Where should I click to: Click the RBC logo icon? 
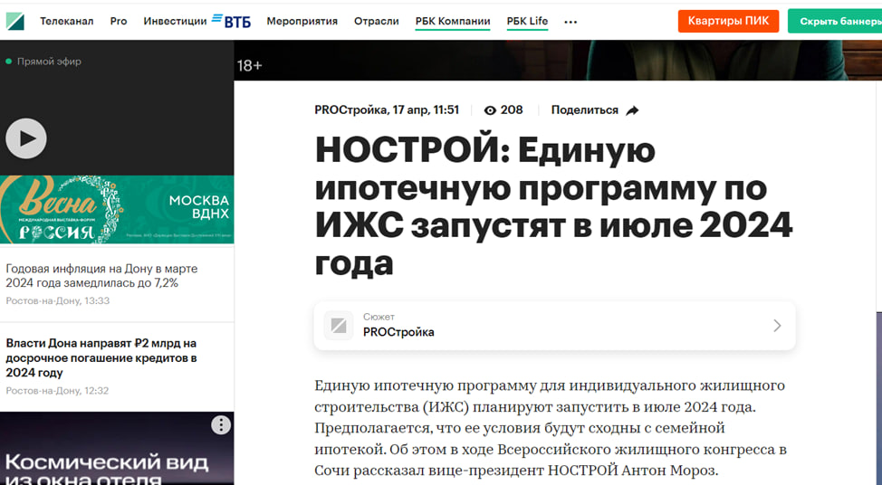pyautogui.click(x=15, y=22)
